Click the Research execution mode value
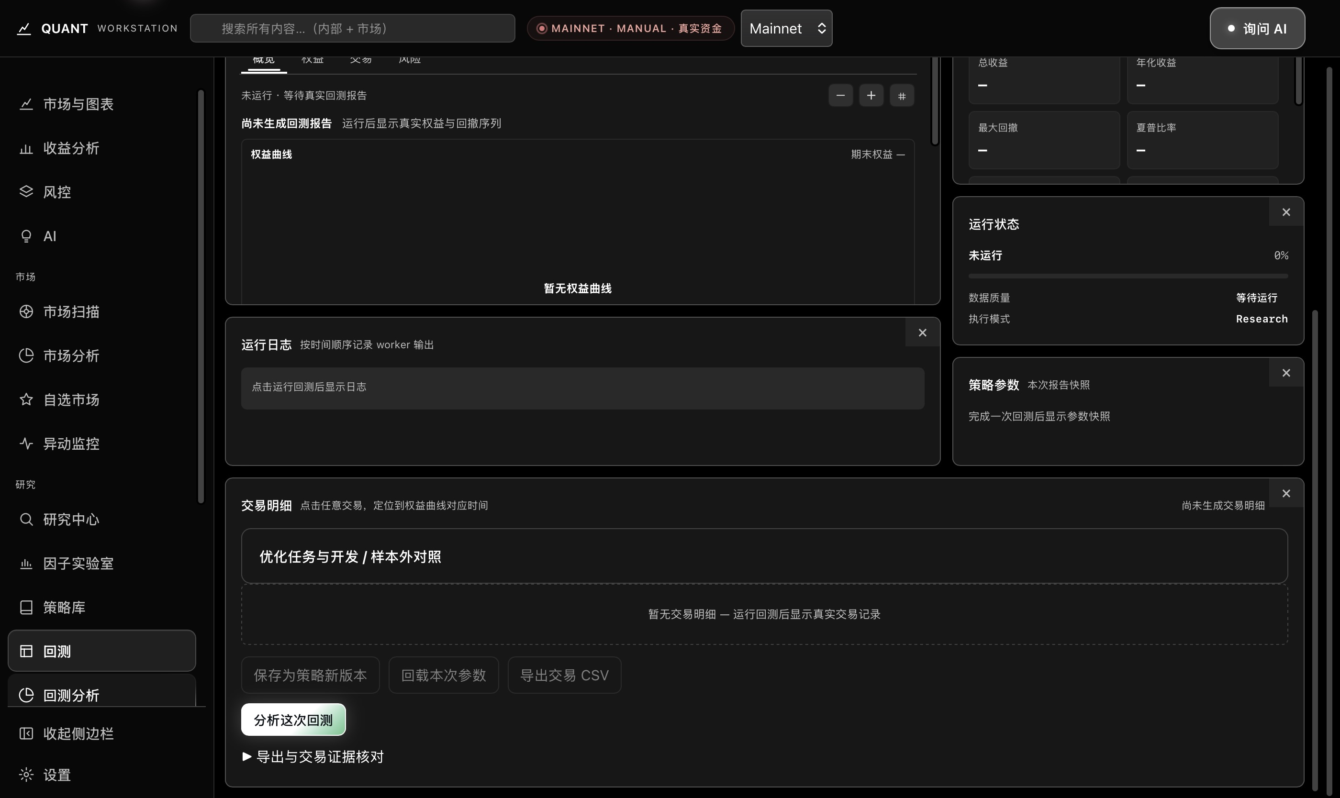 coord(1262,319)
